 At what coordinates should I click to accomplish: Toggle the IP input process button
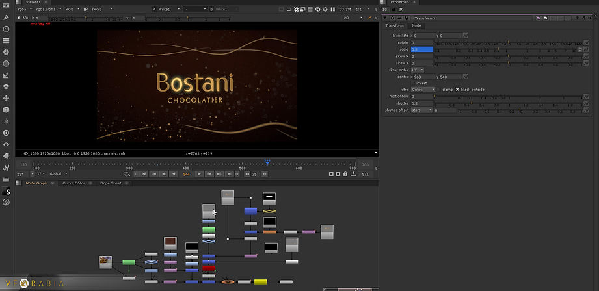(86, 9)
